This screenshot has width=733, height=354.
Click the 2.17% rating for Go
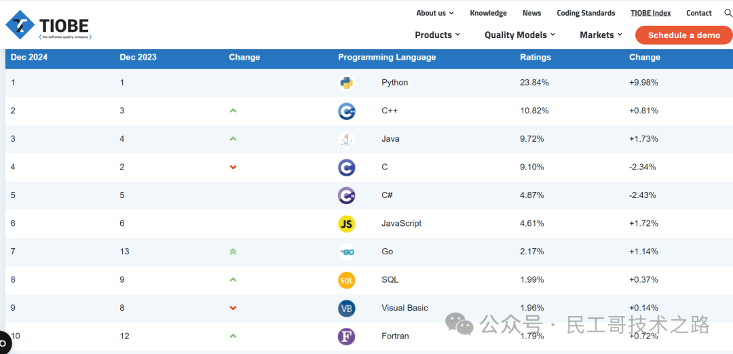click(x=532, y=251)
